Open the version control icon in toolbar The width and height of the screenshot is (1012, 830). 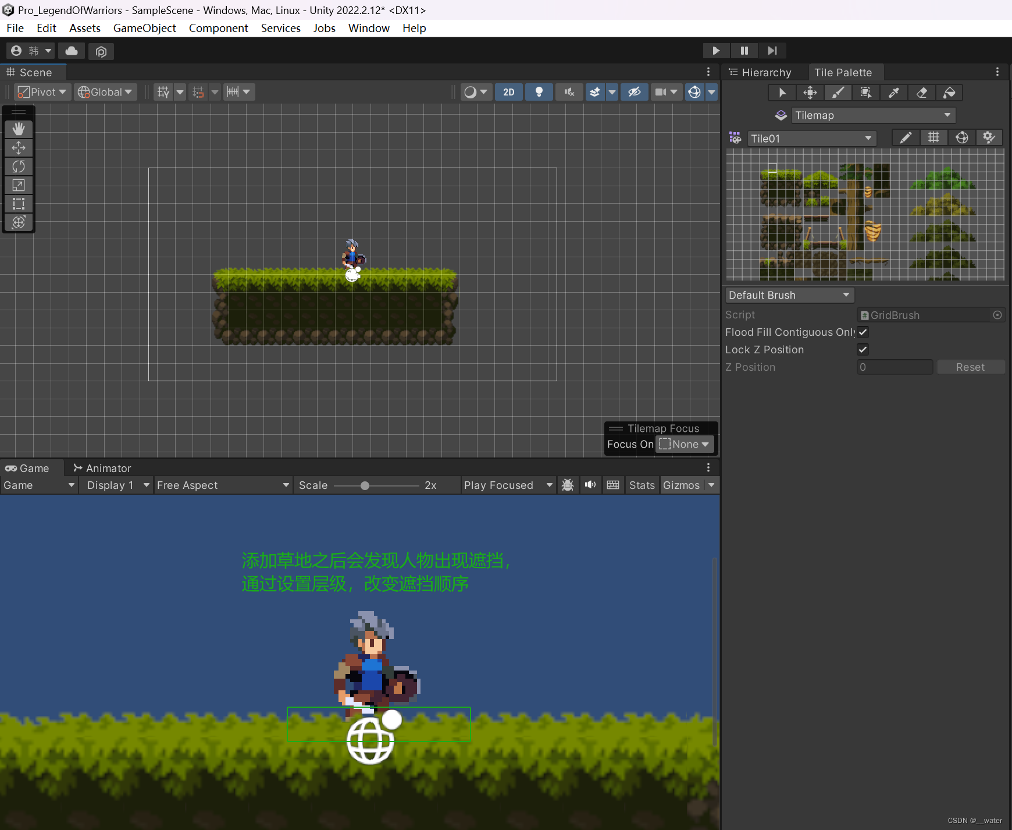point(101,51)
